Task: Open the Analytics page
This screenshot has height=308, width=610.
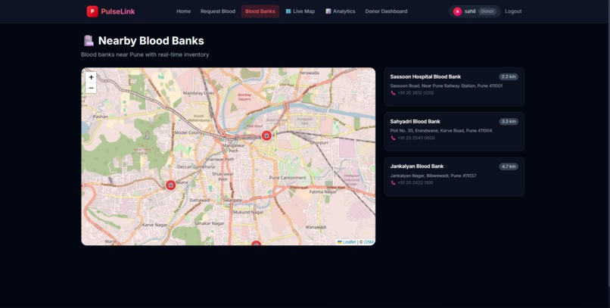Action: coord(341,11)
